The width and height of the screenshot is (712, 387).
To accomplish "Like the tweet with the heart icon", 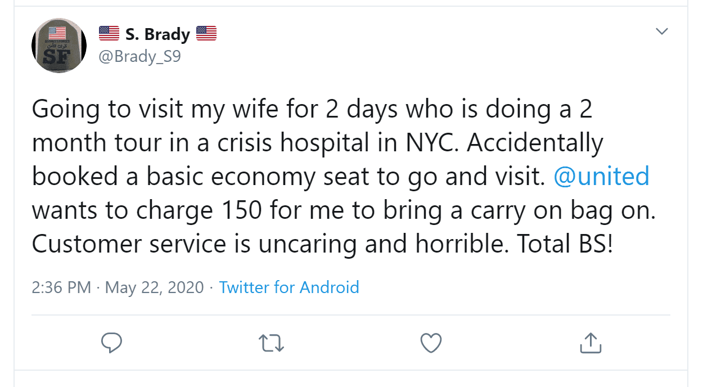I will 431,343.
